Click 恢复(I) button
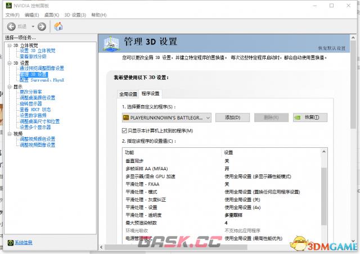 point(310,117)
